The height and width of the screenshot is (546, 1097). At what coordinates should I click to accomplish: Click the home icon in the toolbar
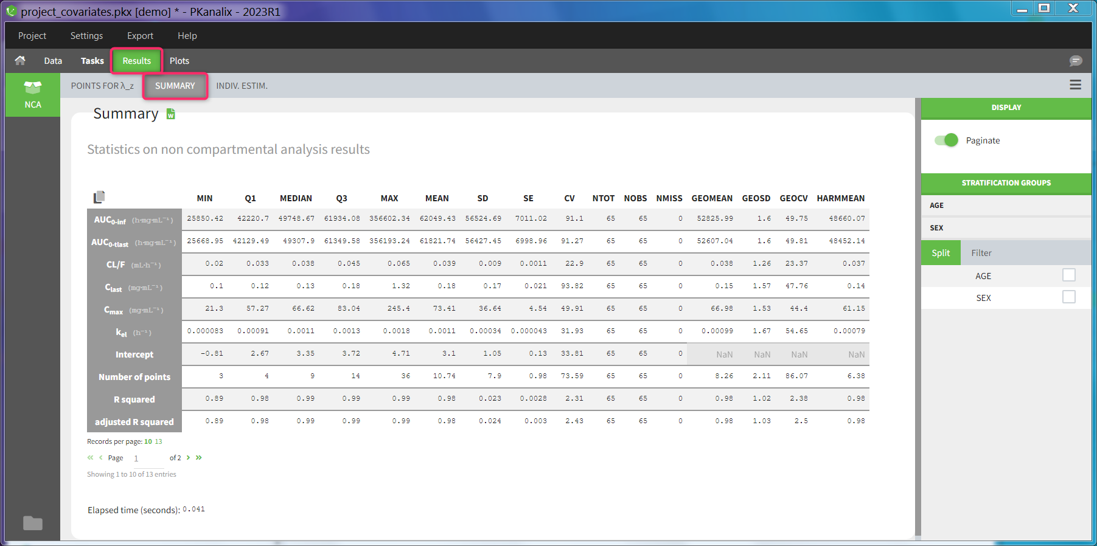(20, 60)
